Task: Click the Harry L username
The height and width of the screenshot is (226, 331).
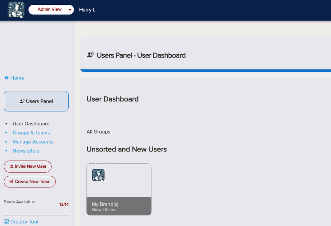Action: point(87,10)
